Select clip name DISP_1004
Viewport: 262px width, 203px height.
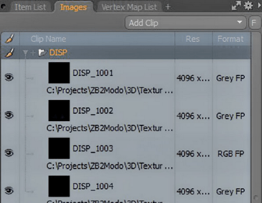tap(93, 186)
